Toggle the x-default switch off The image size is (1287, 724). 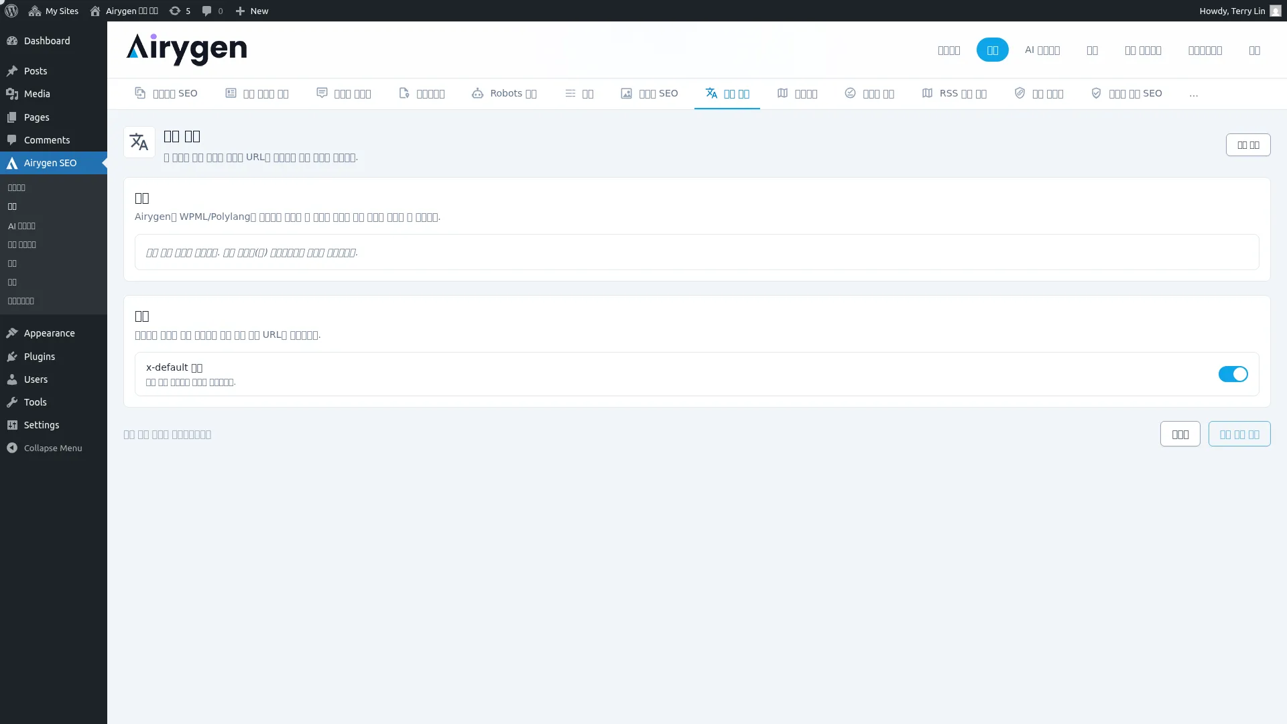pos(1233,374)
